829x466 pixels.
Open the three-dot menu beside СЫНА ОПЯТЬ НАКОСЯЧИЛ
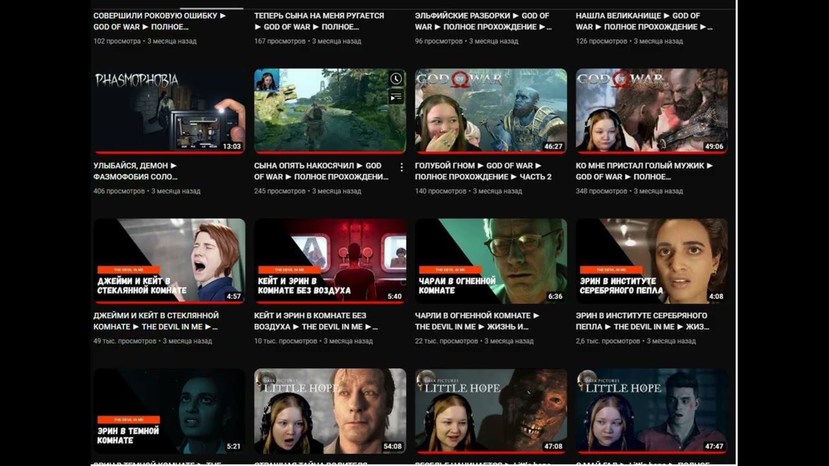[x=402, y=168]
